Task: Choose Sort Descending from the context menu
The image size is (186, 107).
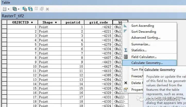Action: [x=143, y=32]
